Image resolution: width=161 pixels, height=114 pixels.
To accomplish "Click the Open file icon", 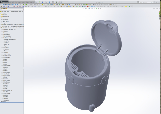I will point(39,2).
